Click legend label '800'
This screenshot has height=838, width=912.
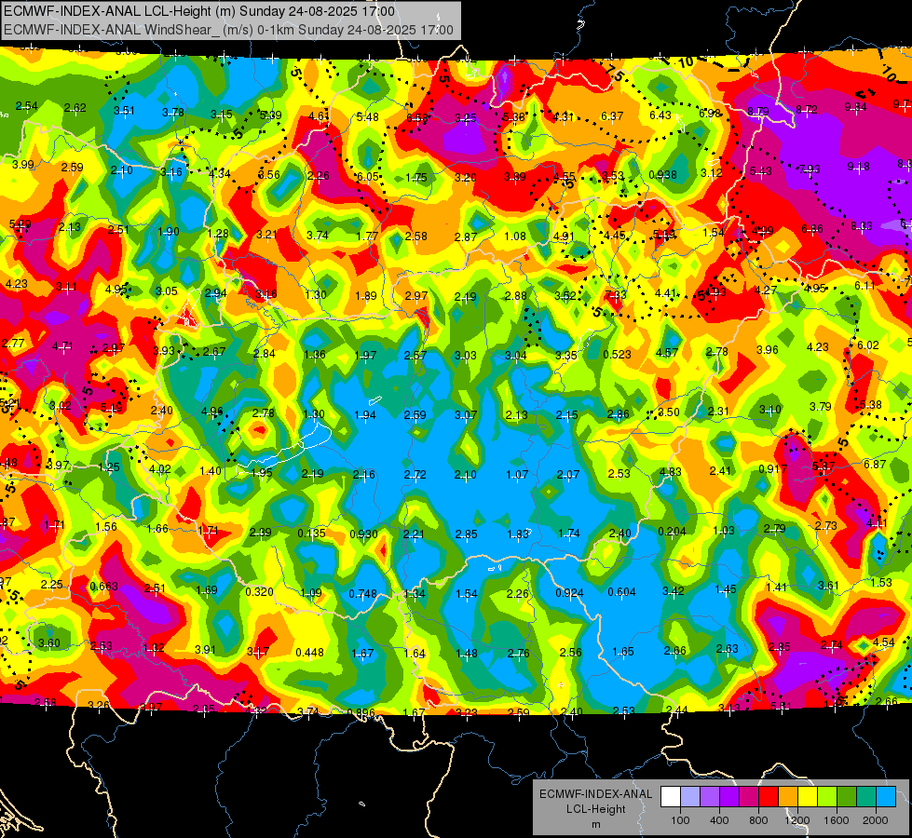click(x=758, y=820)
